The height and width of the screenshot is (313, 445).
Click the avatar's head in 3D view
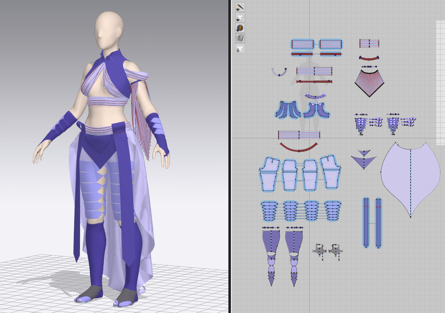109,30
